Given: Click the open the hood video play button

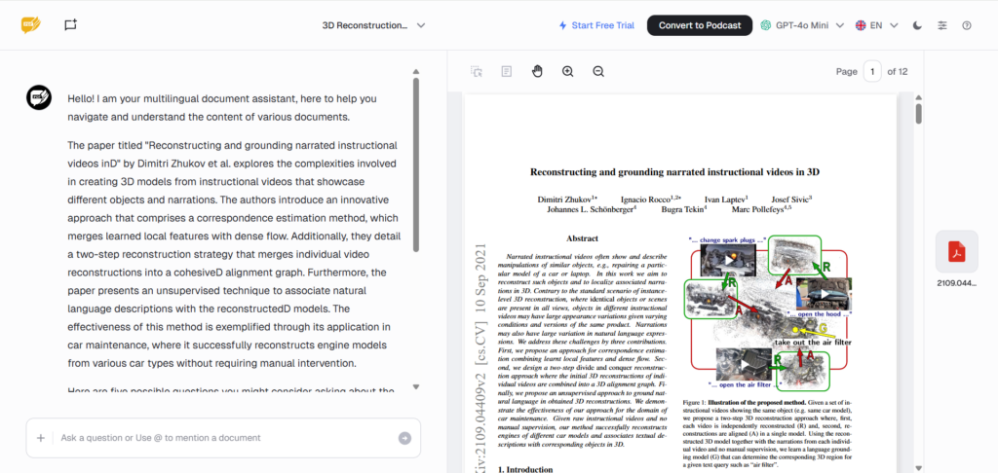Looking at the screenshot, I should tap(825, 294).
